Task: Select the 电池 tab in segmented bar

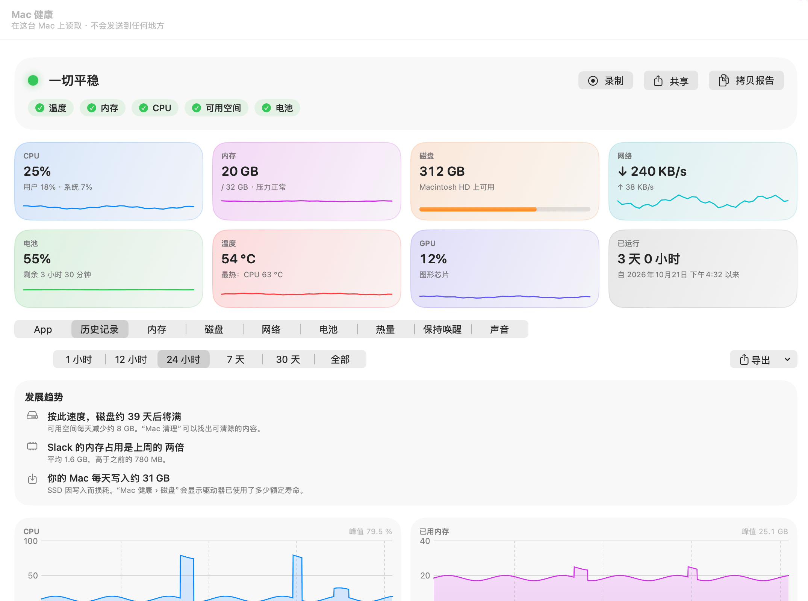Action: [x=328, y=329]
